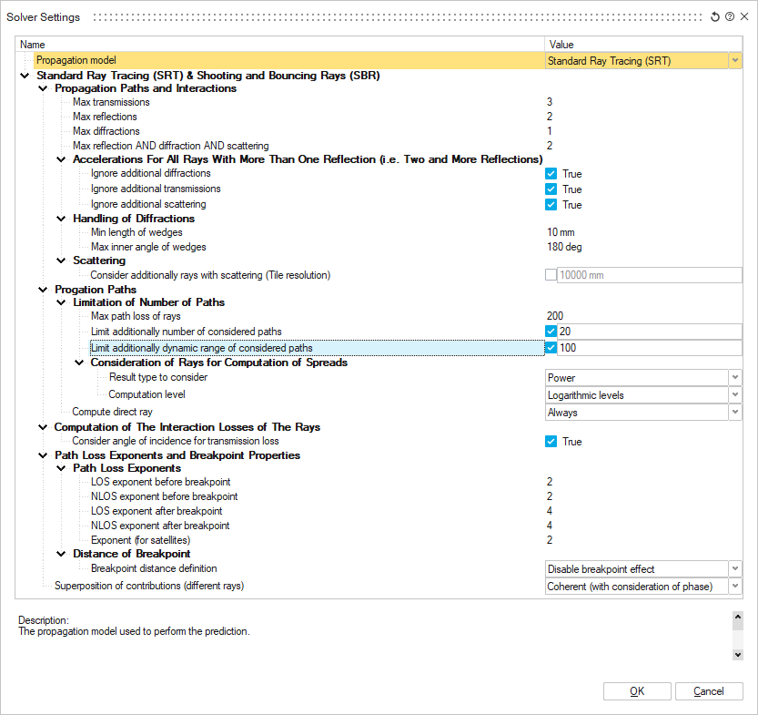Viewport: 758px width, 715px height.
Task: Click the Cancel button
Action: coord(709,691)
